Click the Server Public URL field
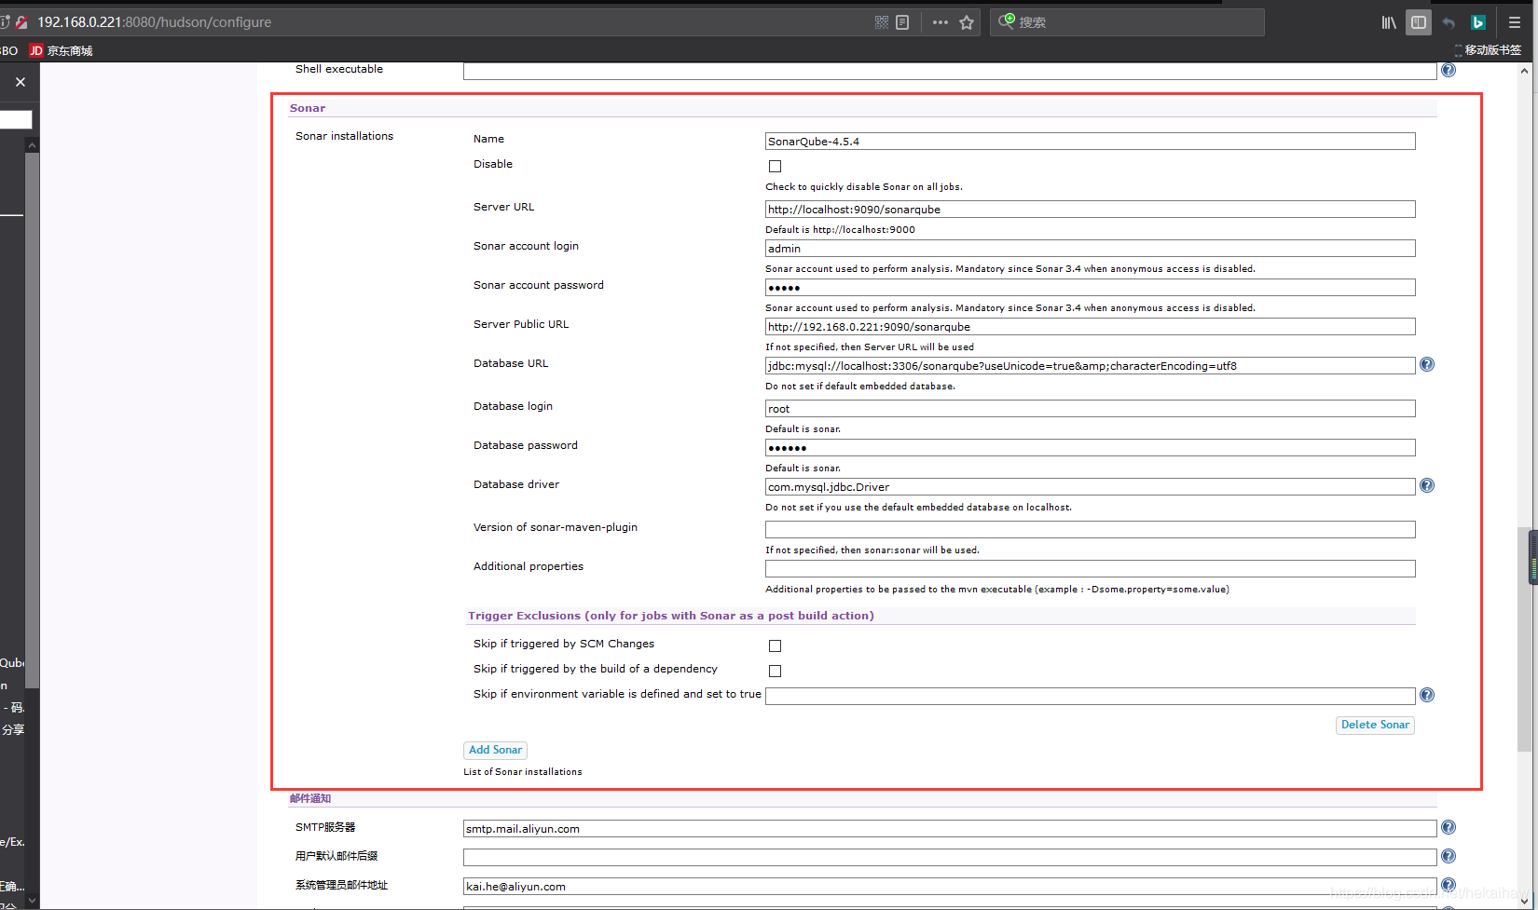The width and height of the screenshot is (1538, 910). (1090, 327)
